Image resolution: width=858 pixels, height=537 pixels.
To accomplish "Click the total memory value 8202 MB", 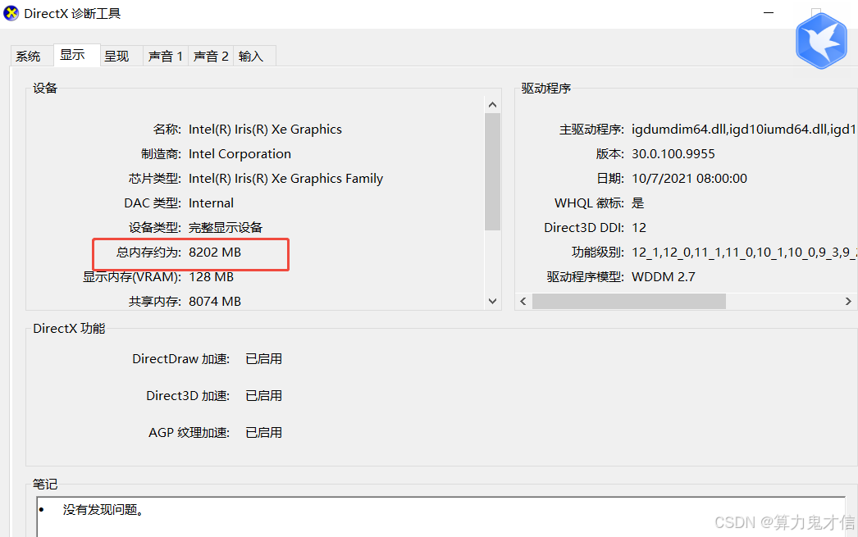I will tap(215, 253).
